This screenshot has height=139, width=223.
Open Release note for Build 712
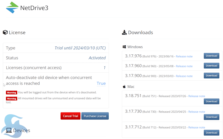[197, 127]
